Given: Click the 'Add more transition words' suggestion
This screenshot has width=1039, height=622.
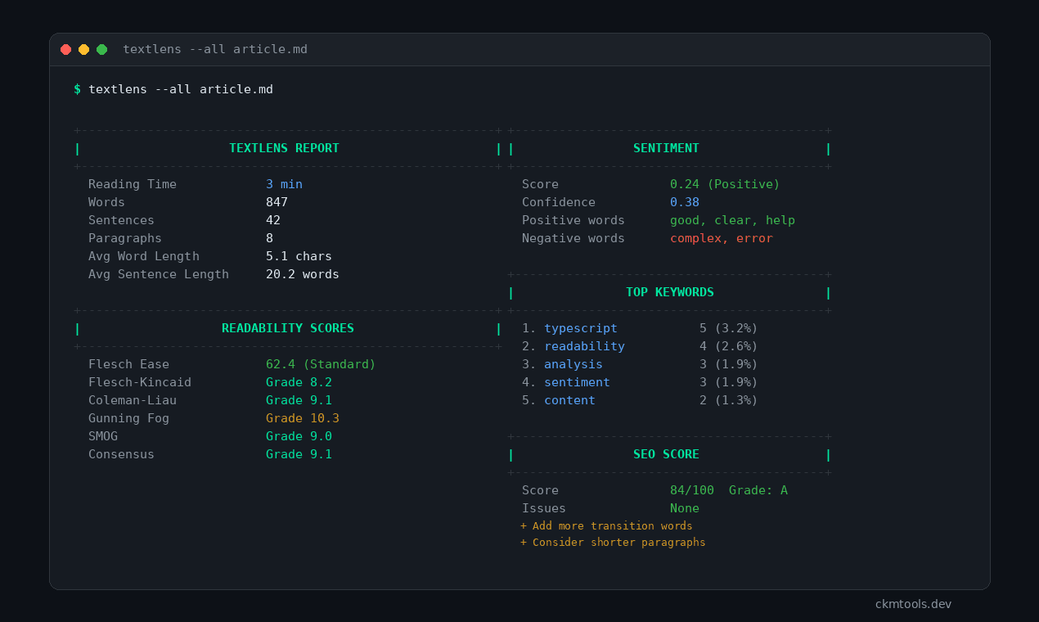Looking at the screenshot, I should point(606,526).
